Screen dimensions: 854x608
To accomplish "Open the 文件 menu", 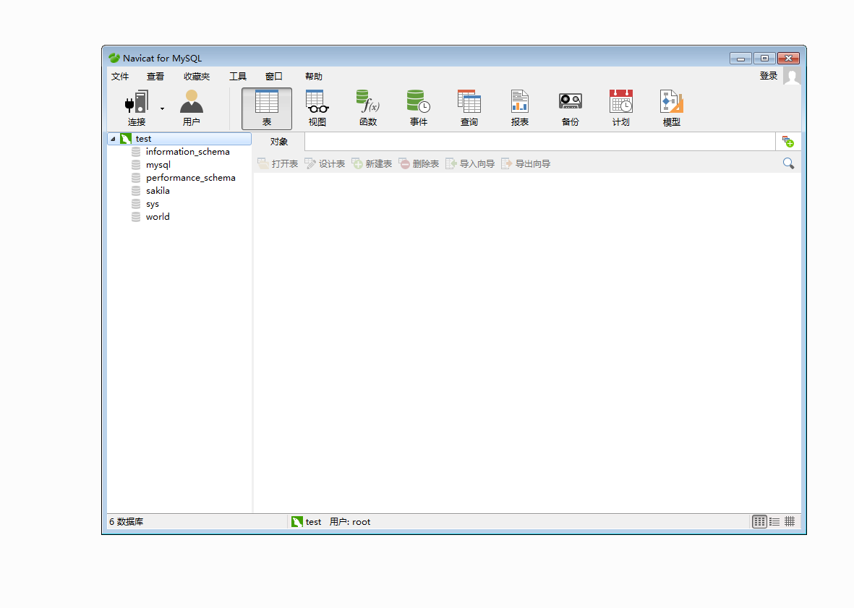I will [120, 76].
